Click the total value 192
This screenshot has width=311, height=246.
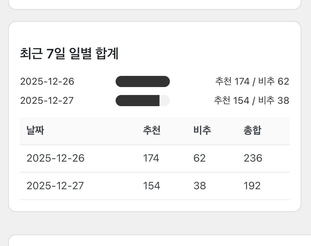pyautogui.click(x=252, y=186)
